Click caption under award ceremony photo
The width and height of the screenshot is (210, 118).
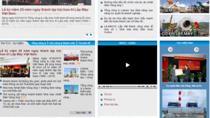tap(184, 86)
